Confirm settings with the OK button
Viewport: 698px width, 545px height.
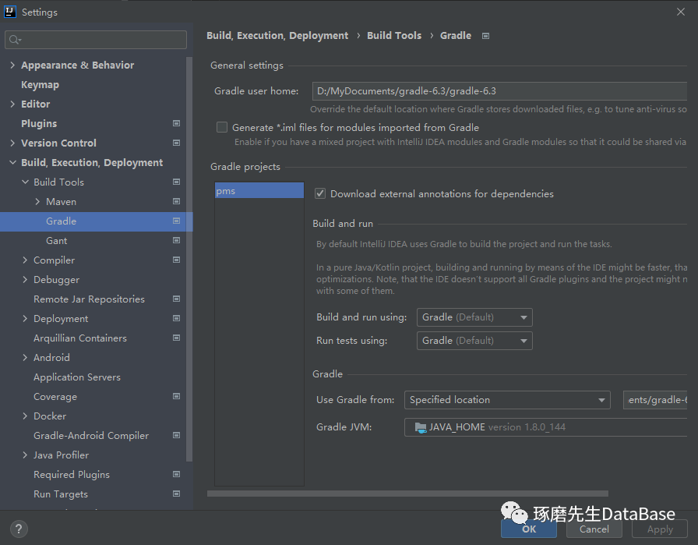(529, 529)
